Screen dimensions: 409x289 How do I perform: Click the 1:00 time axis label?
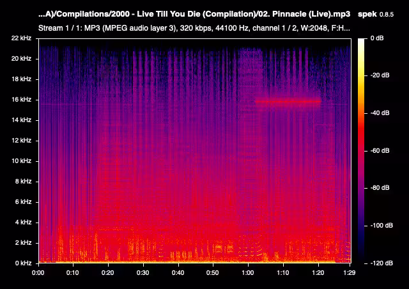pos(248,273)
